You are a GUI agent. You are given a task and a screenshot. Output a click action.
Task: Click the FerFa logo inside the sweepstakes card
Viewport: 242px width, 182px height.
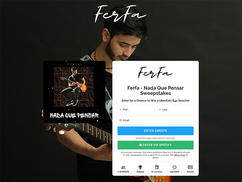tap(155, 73)
